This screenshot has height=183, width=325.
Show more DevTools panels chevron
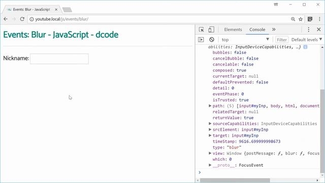coord(274,29)
